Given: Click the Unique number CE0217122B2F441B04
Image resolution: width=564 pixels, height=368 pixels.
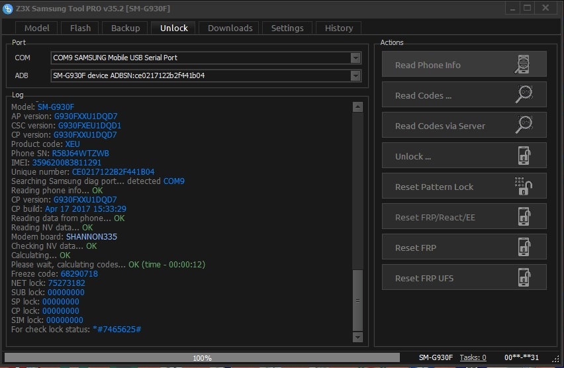Looking at the screenshot, I should [113, 172].
